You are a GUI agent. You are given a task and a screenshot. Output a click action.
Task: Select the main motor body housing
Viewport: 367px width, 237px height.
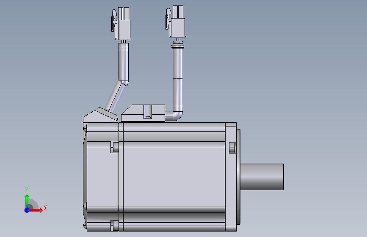(174, 177)
